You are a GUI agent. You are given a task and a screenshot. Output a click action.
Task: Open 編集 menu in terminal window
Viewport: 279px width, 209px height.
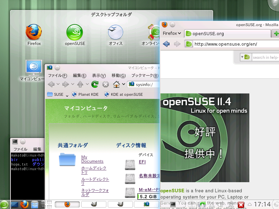click(37, 149)
